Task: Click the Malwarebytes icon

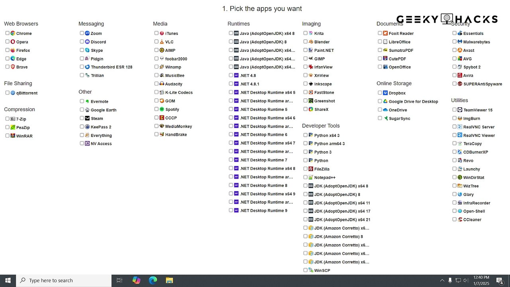Action: click(x=460, y=42)
